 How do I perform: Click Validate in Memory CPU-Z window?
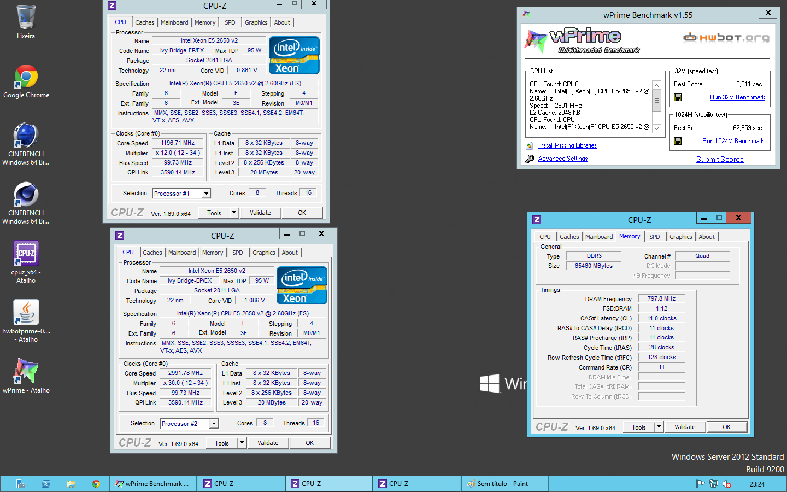(x=685, y=427)
